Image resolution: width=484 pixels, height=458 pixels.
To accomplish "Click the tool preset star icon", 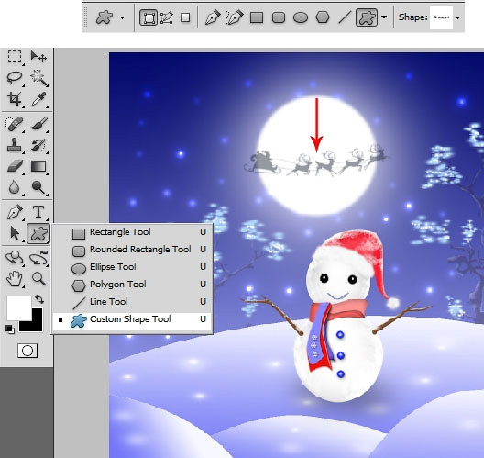I will point(104,17).
